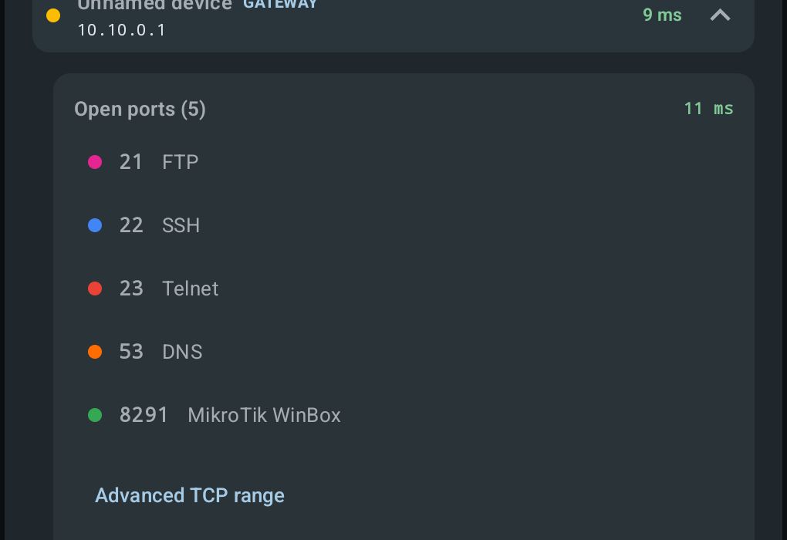The width and height of the screenshot is (787, 540).
Task: Click the yellow status dot of gateway device
Action: click(x=53, y=15)
